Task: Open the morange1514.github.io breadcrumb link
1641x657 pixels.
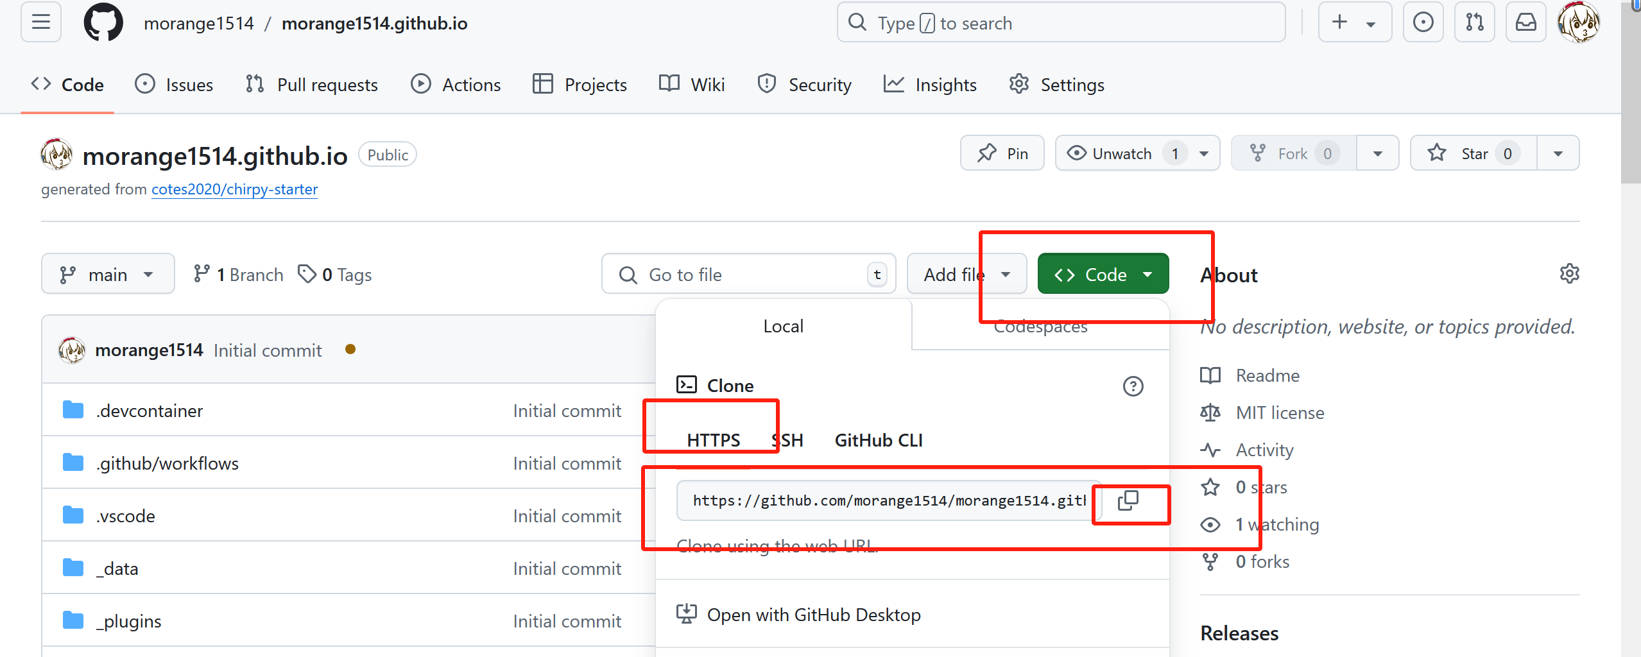Action: [374, 24]
